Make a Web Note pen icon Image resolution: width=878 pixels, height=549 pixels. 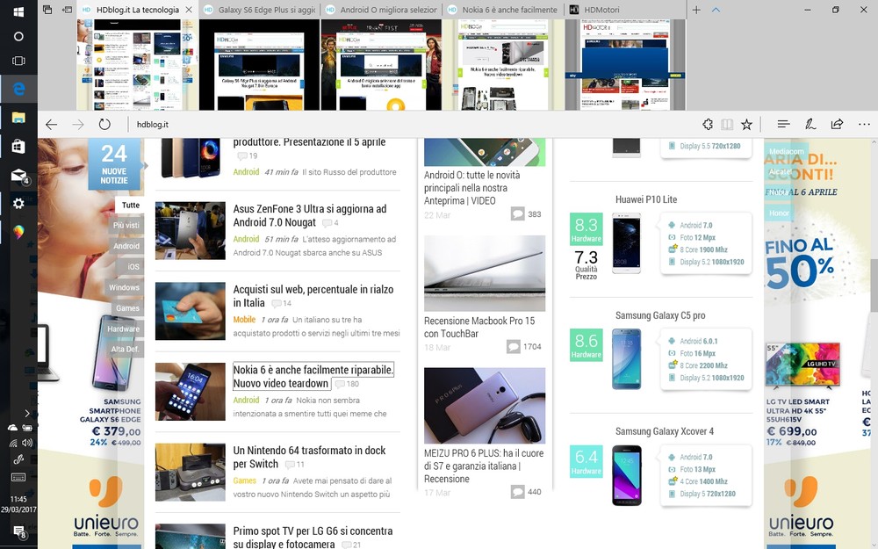810,125
